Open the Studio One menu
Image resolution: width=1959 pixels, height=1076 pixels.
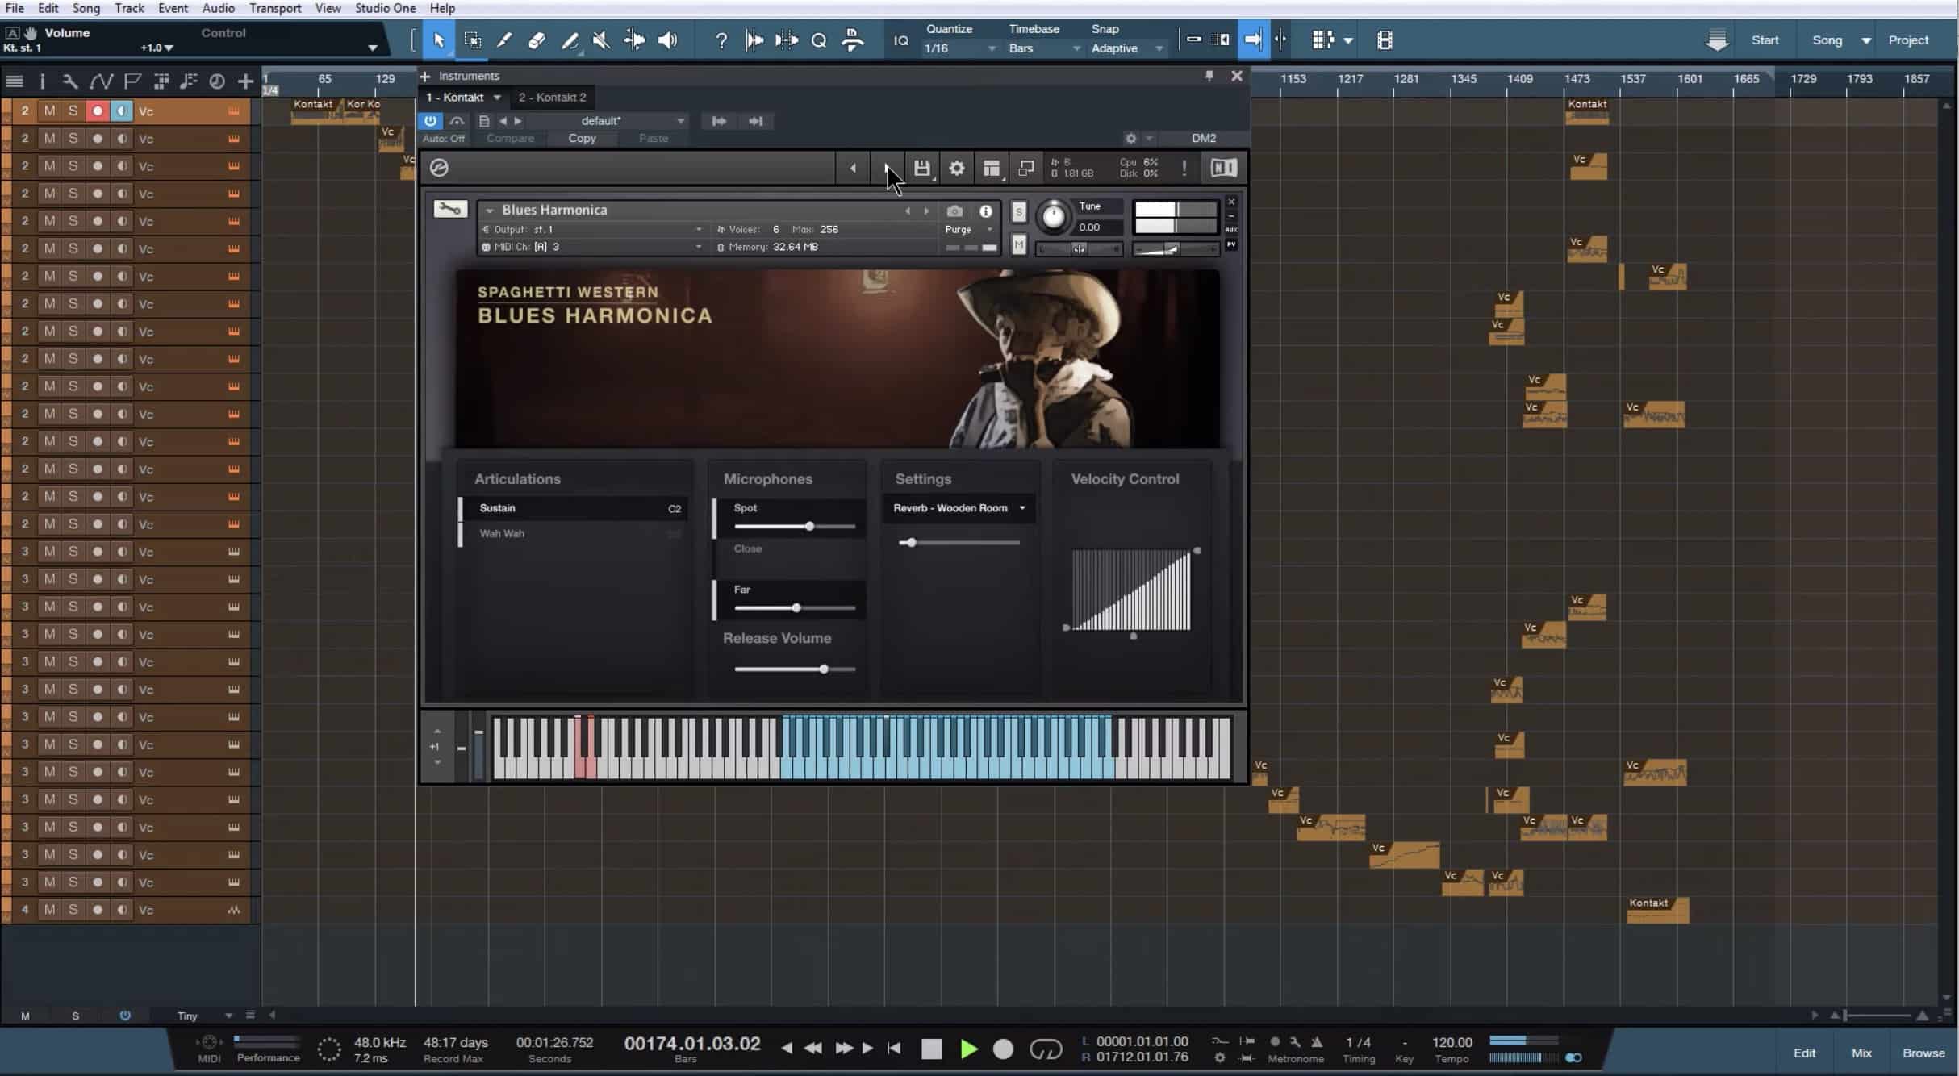pyautogui.click(x=386, y=8)
